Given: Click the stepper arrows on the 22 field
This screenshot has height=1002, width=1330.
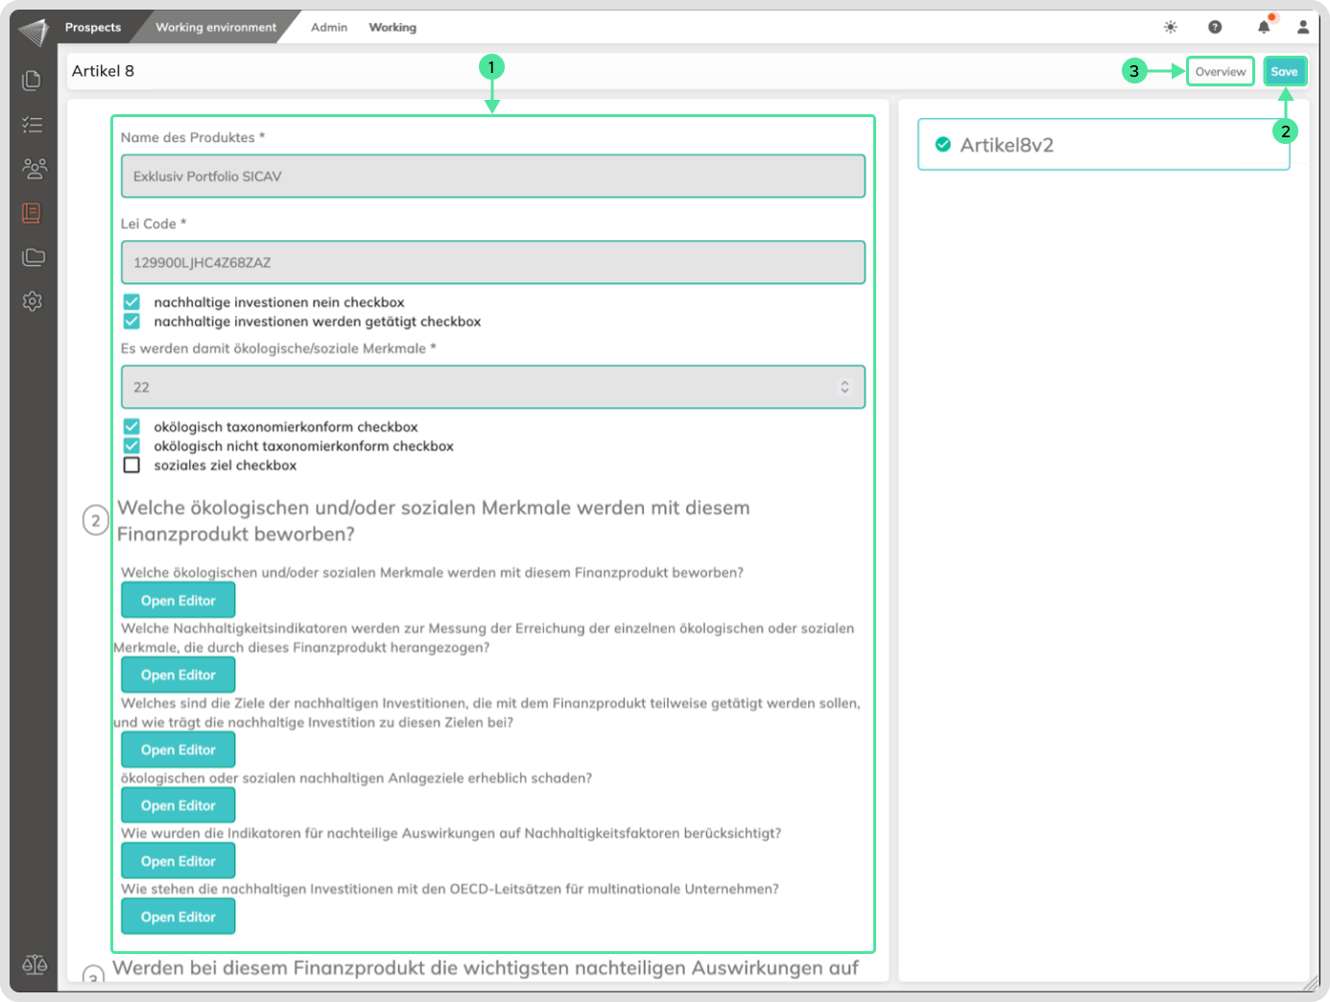Looking at the screenshot, I should click(x=844, y=387).
